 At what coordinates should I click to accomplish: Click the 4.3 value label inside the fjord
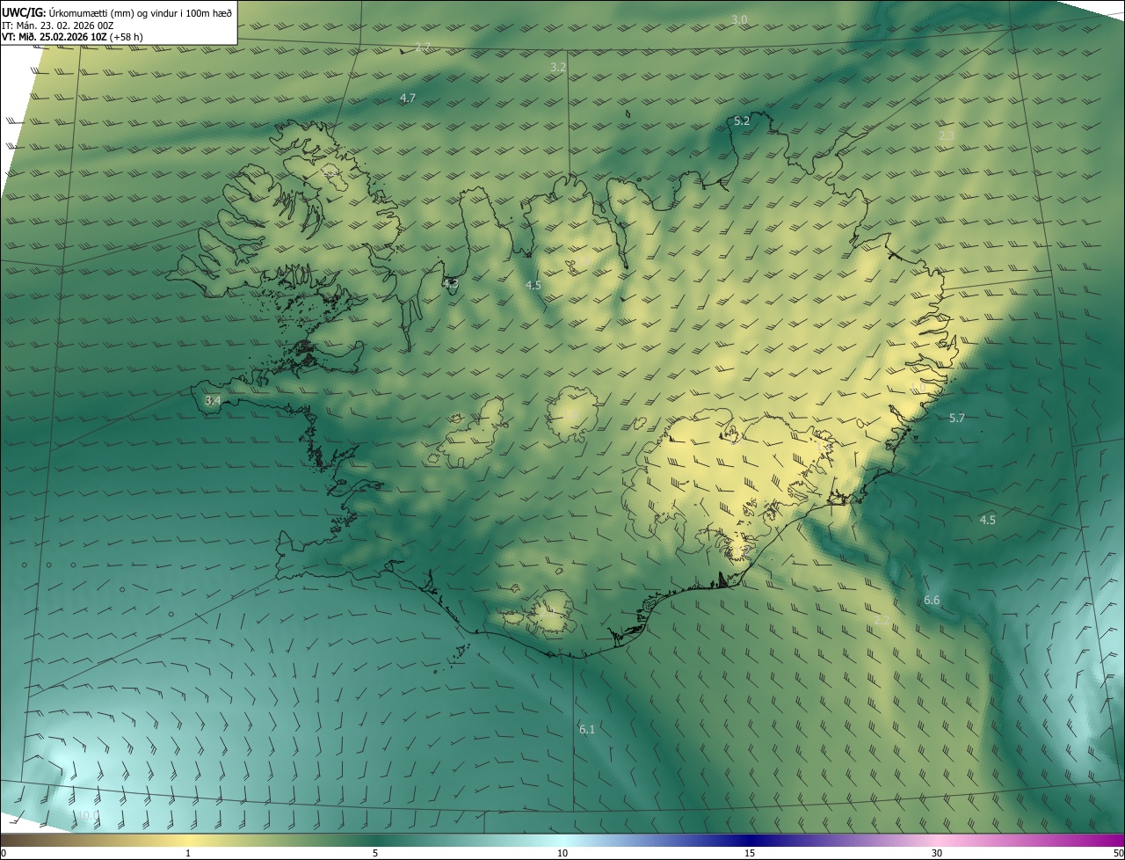(x=451, y=284)
